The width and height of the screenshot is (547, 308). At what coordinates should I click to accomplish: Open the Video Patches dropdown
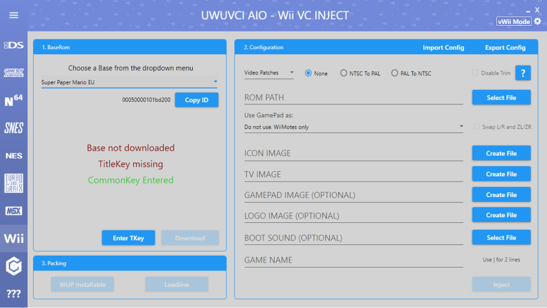[x=269, y=73]
